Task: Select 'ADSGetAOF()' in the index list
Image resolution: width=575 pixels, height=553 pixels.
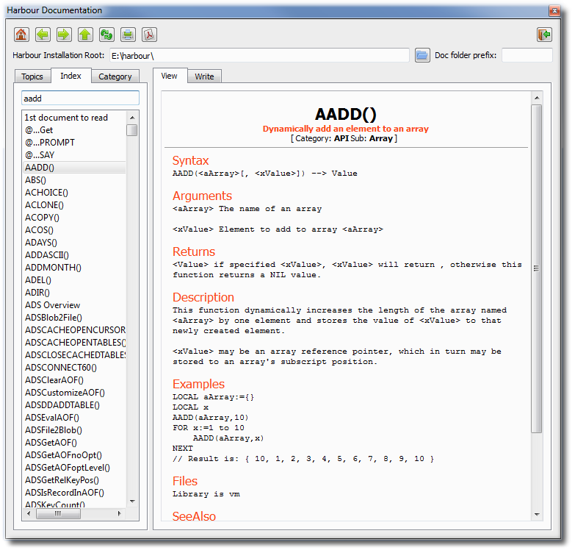Action: 74,443
